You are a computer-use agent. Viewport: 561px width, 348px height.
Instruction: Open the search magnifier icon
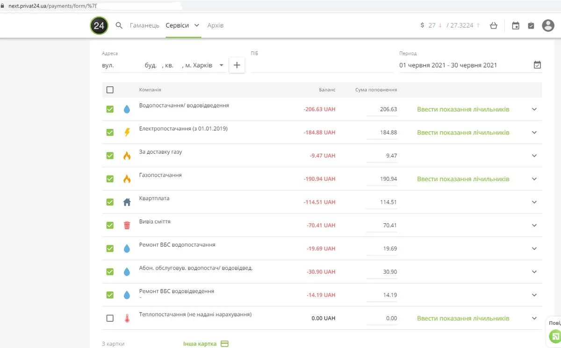click(x=119, y=26)
